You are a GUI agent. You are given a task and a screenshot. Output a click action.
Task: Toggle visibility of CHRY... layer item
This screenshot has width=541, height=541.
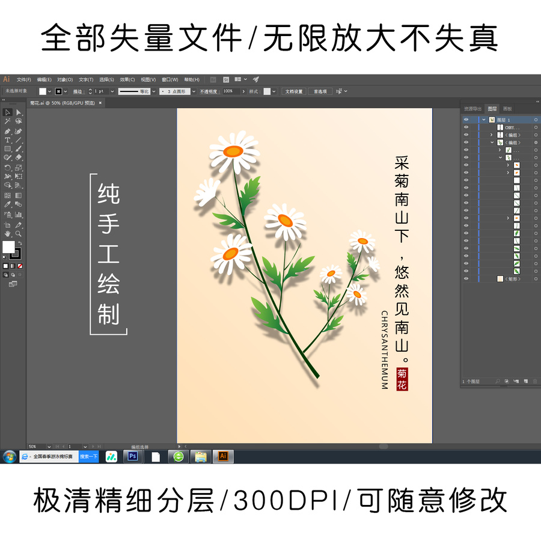click(x=466, y=127)
